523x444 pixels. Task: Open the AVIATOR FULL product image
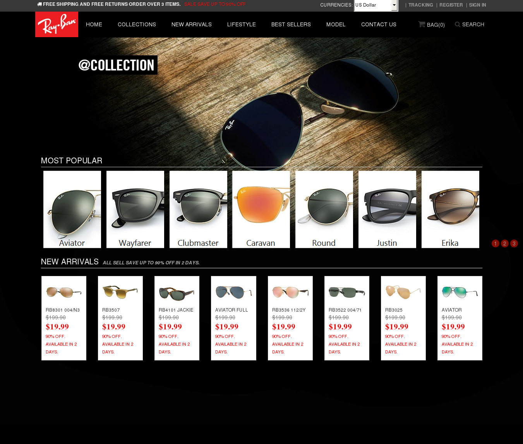(x=233, y=292)
